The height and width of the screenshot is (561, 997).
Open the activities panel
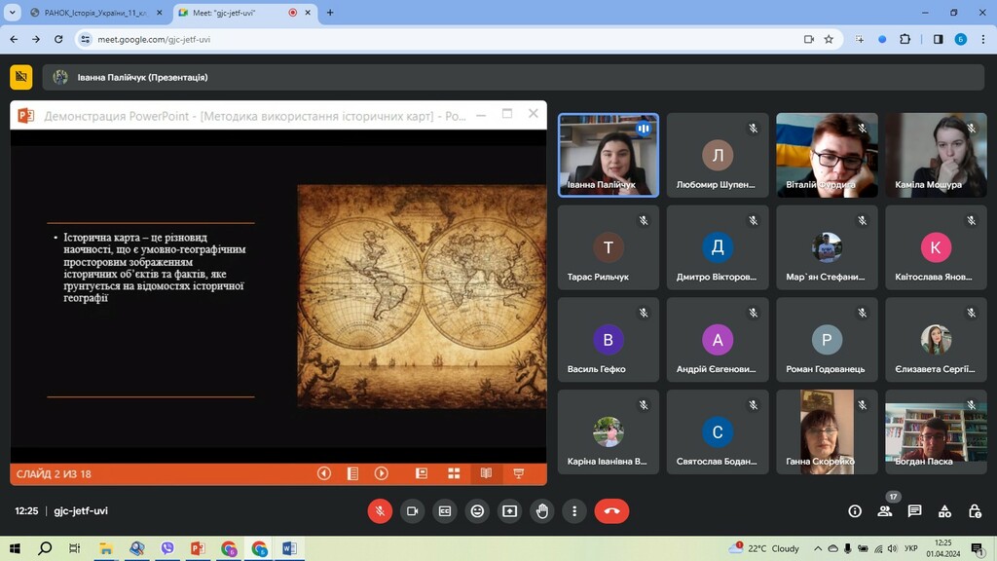pos(944,510)
